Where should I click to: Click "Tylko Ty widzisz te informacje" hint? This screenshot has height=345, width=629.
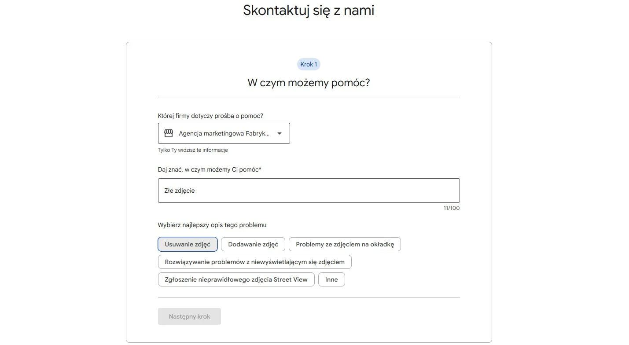coord(193,150)
